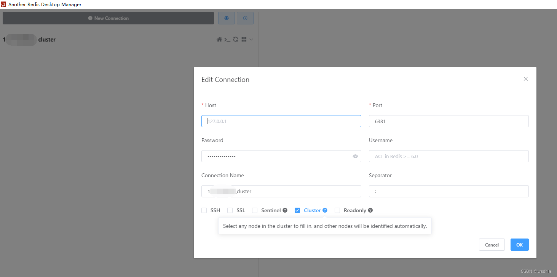Click the home icon of the cluster connection
The width and height of the screenshot is (557, 277).
(219, 39)
